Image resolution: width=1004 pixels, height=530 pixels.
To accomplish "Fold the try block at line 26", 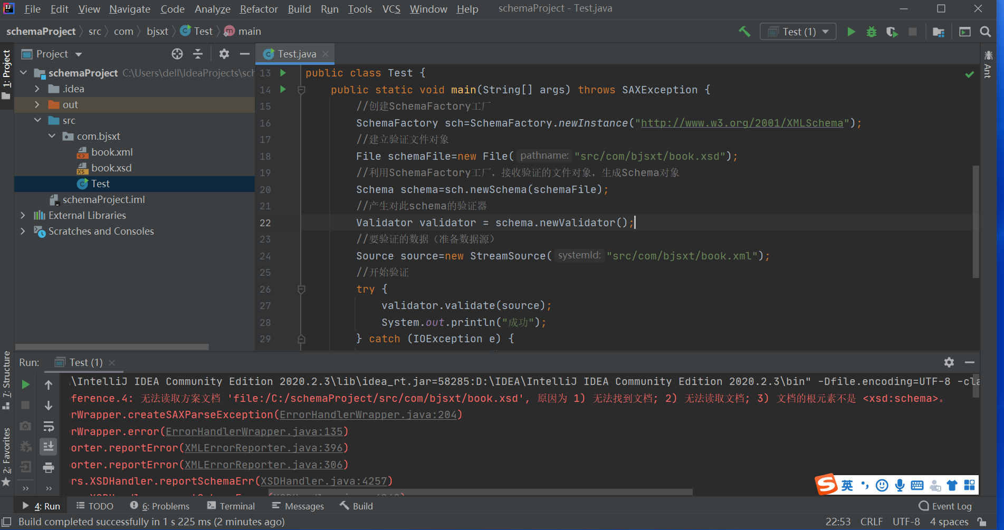I will pos(301,289).
